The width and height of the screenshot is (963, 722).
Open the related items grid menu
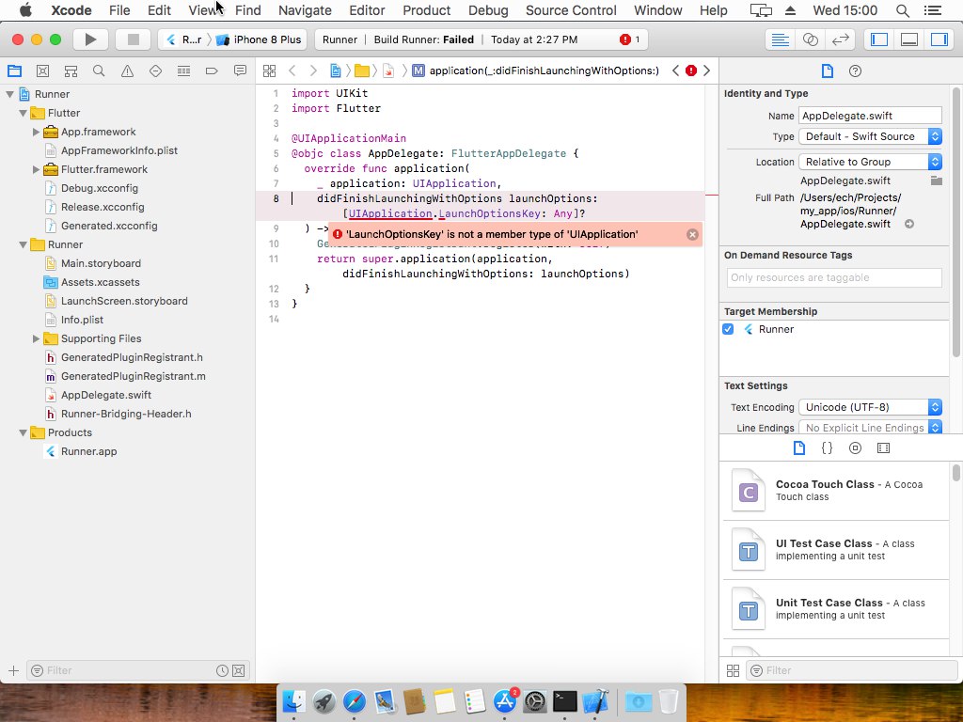pyautogui.click(x=269, y=71)
